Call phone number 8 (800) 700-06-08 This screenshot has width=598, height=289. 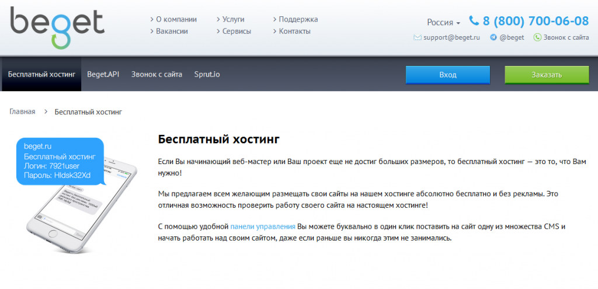tap(536, 20)
